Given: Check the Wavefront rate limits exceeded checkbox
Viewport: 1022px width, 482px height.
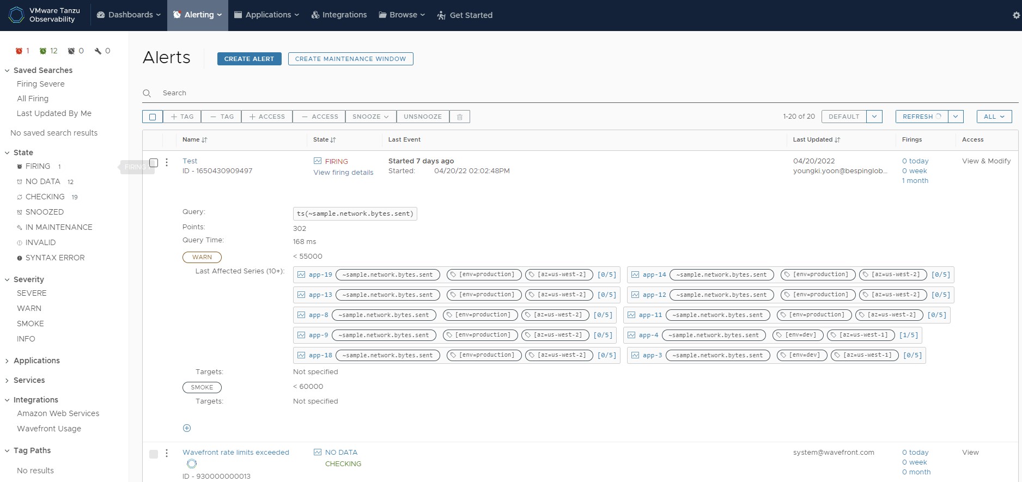Looking at the screenshot, I should coord(154,454).
